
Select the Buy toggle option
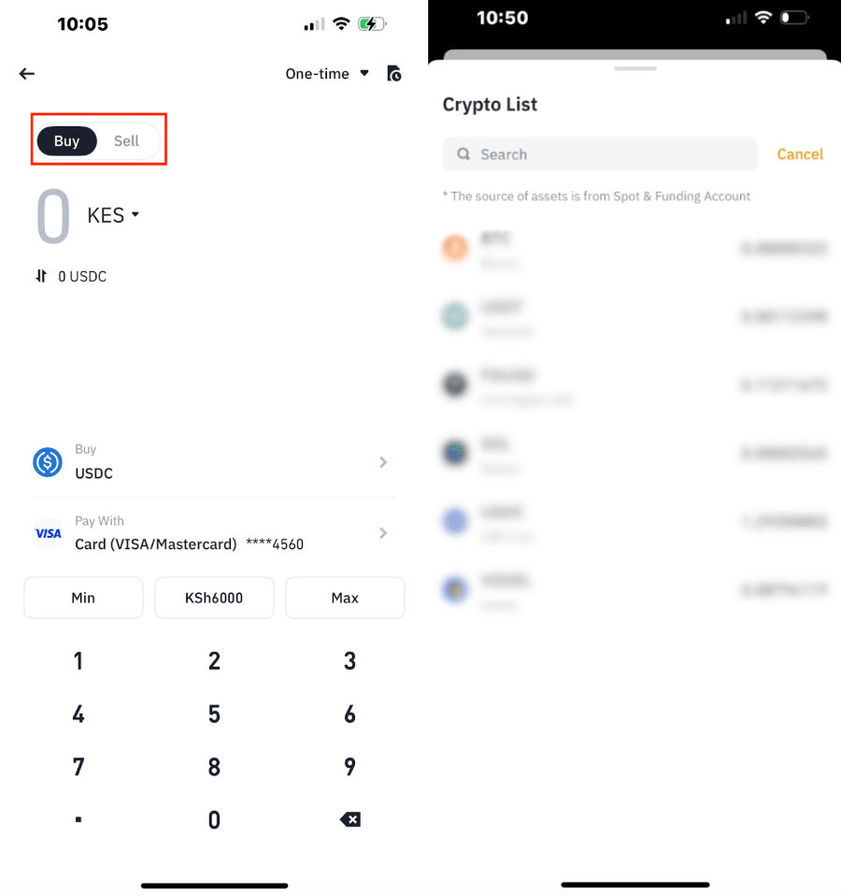[x=66, y=140]
